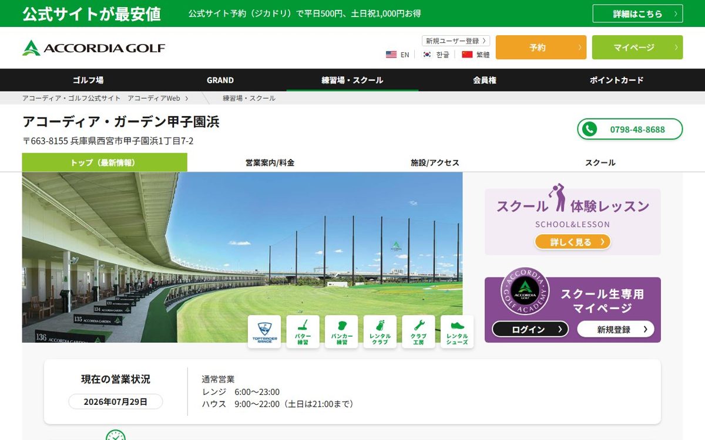Click the Accordia Golf logo
Viewport: 705px width, 440px height.
pyautogui.click(x=94, y=48)
